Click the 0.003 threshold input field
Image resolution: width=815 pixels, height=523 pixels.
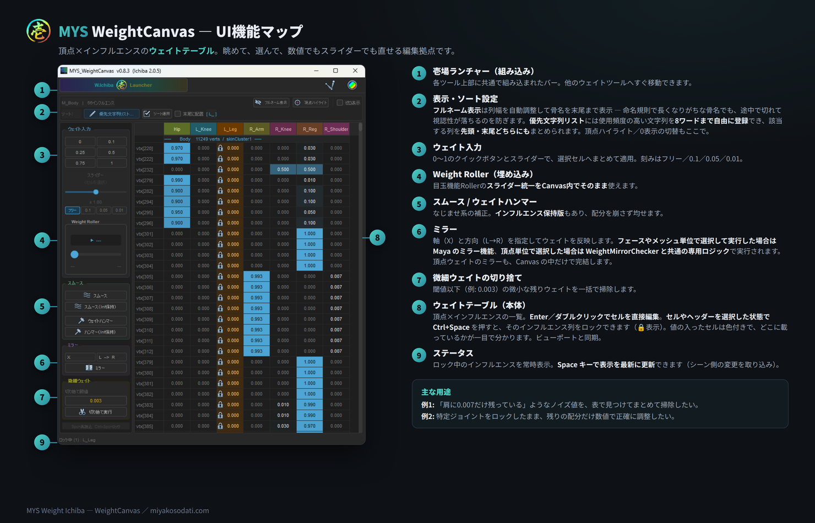96,401
